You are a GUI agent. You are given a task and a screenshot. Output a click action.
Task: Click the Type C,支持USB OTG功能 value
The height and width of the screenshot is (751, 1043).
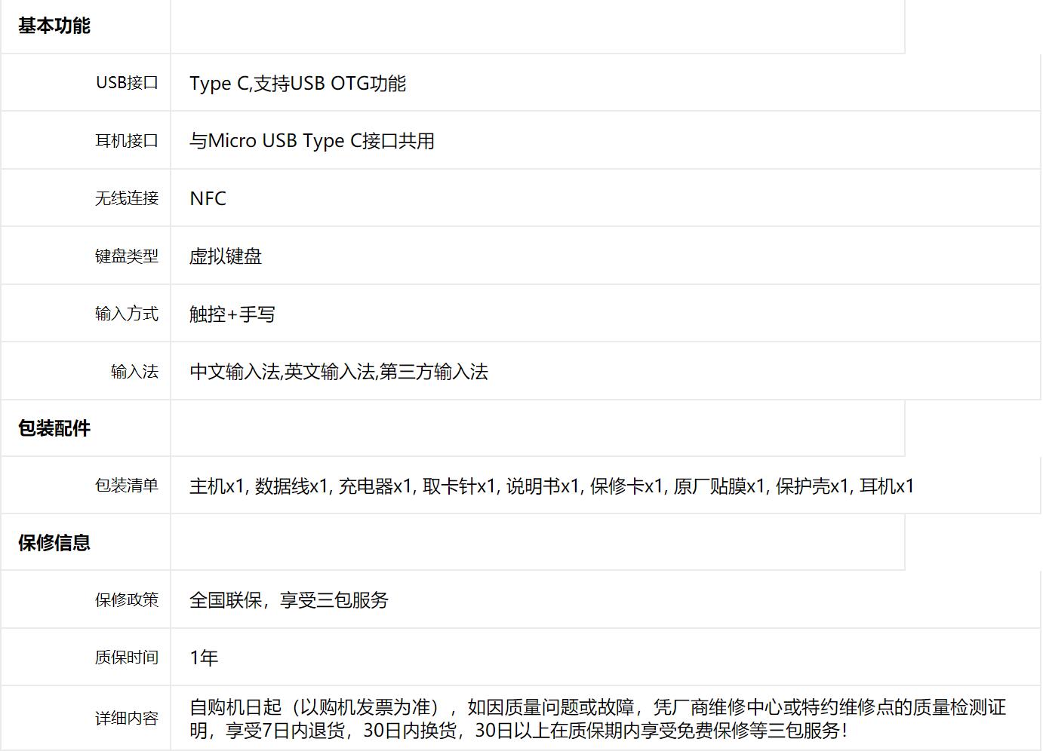coord(298,83)
